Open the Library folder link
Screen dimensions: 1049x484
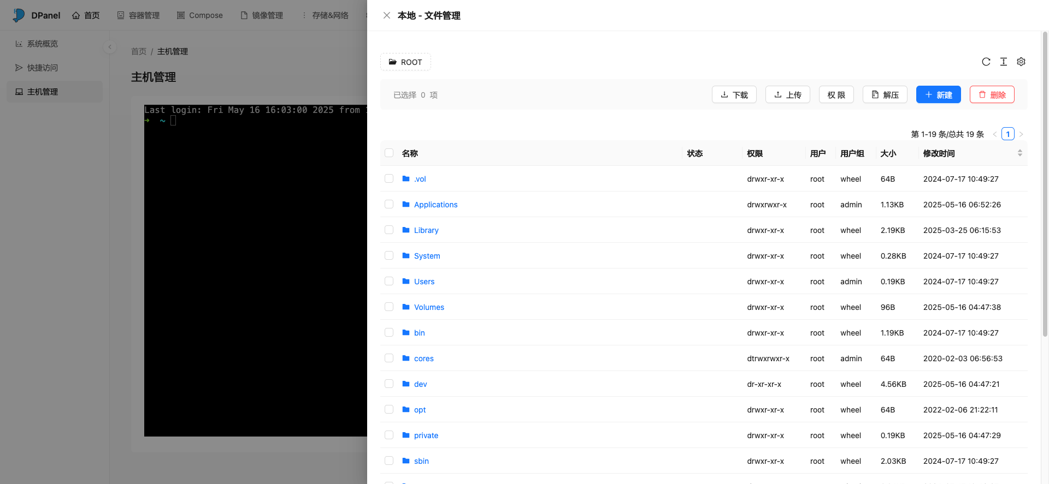click(426, 230)
